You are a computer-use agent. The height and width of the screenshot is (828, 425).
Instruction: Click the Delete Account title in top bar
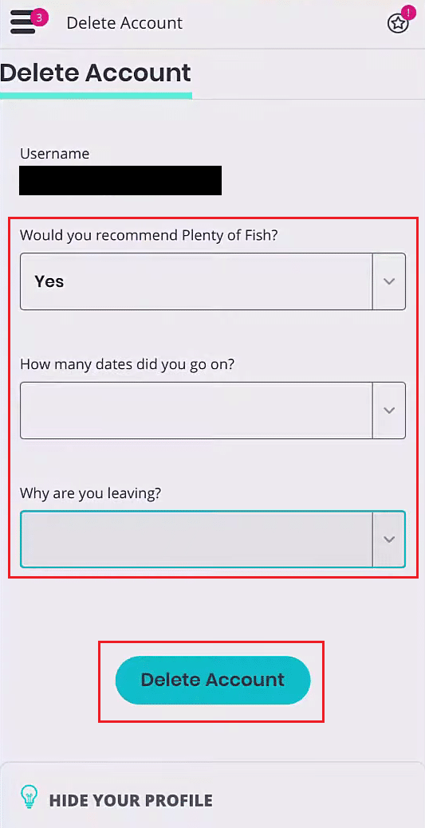tap(124, 23)
